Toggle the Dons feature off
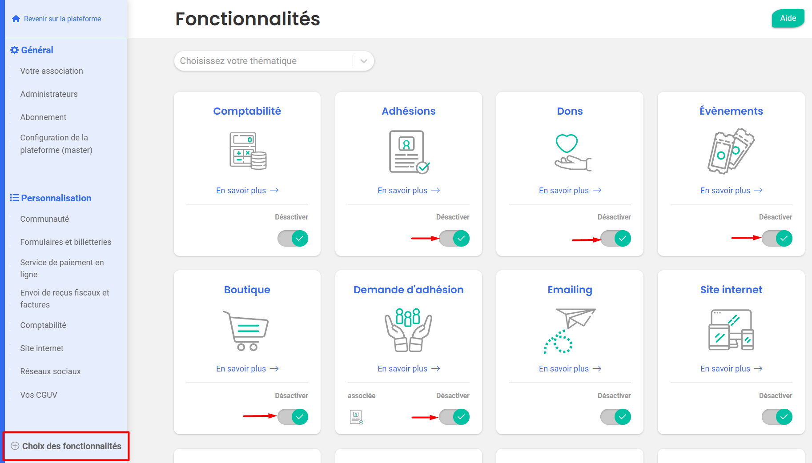 pyautogui.click(x=615, y=239)
